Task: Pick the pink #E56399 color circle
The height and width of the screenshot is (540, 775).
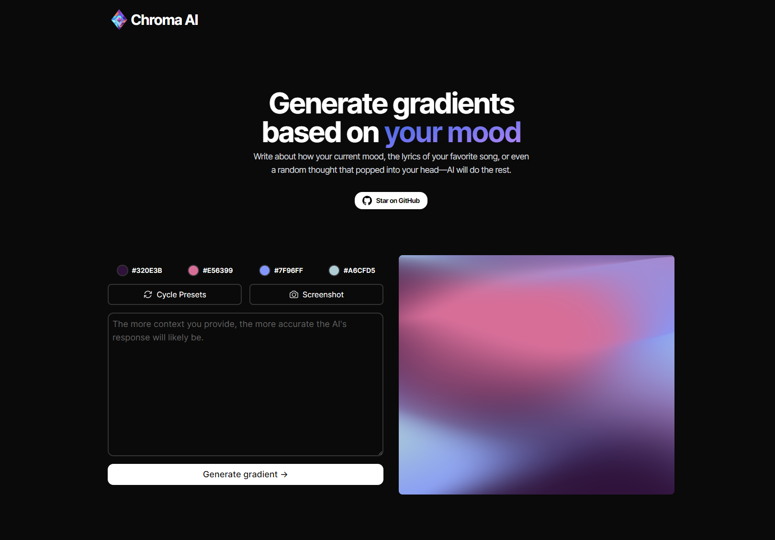Action: coord(193,270)
